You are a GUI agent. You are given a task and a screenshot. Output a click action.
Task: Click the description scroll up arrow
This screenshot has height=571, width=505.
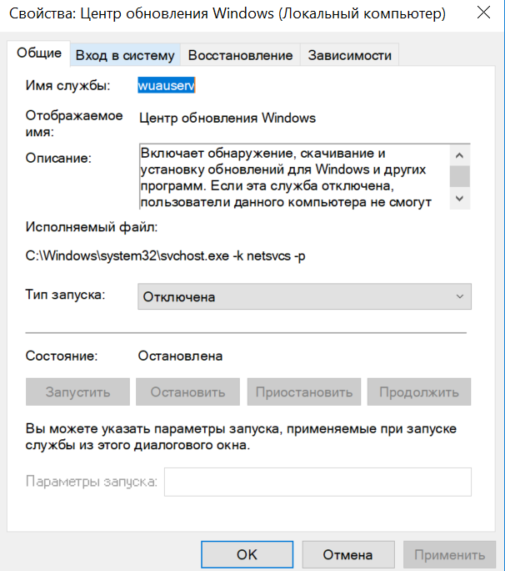(459, 156)
